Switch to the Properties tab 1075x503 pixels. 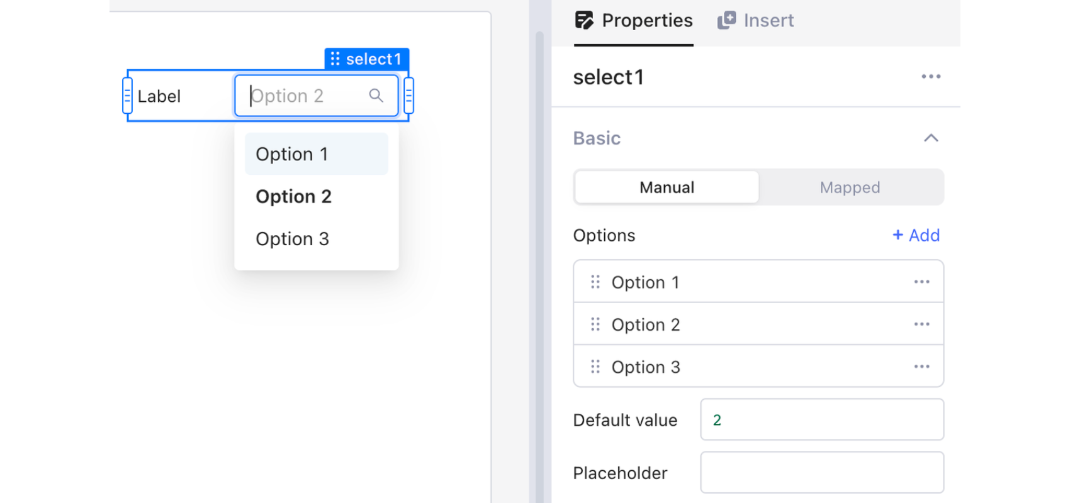634,21
